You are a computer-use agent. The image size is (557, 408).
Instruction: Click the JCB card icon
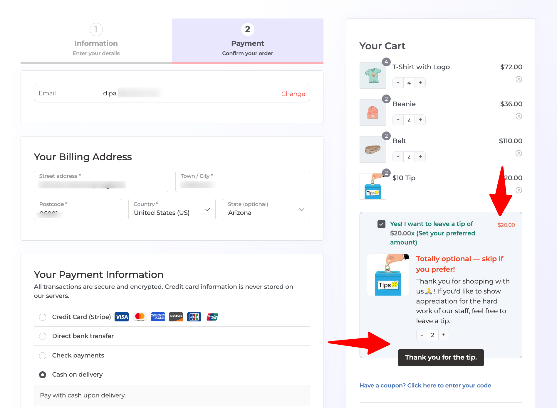(194, 317)
